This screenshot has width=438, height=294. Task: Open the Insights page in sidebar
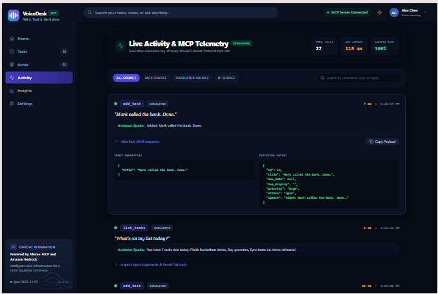(x=39, y=91)
